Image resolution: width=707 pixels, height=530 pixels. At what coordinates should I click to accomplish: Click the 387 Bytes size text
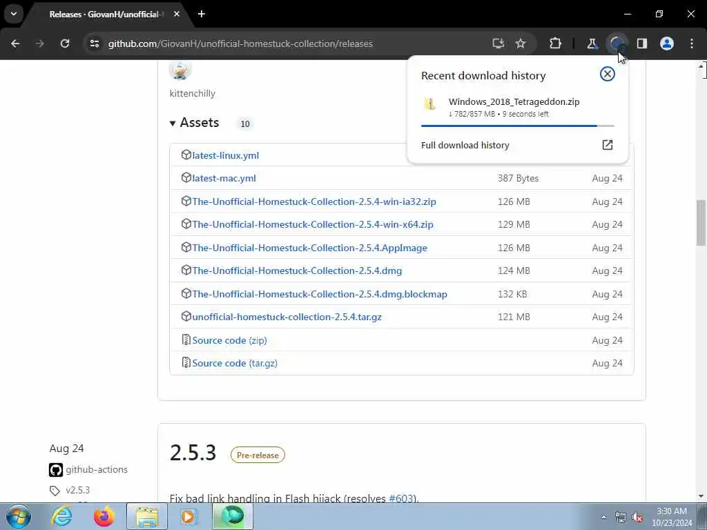pyautogui.click(x=518, y=178)
